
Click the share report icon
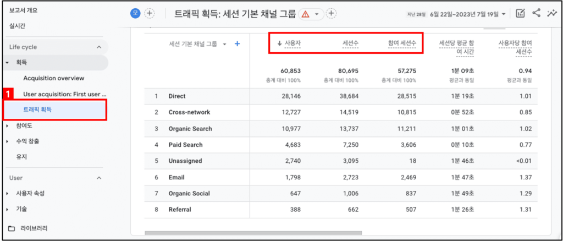pos(537,13)
